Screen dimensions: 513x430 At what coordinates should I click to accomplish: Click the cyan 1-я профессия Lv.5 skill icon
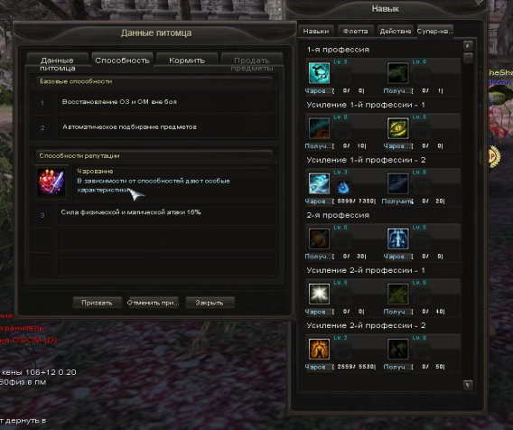point(319,73)
